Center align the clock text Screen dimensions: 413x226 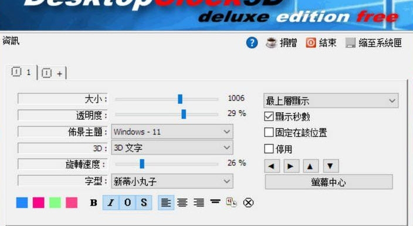[182, 203]
